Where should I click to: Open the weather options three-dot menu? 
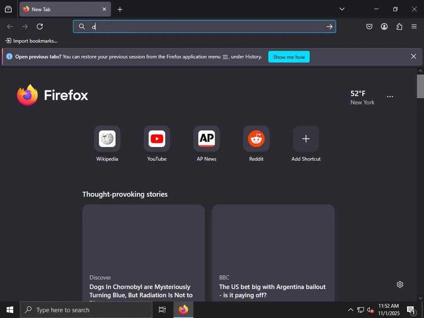[x=390, y=96]
